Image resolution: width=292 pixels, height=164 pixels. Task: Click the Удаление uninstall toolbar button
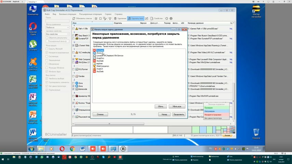click(x=120, y=18)
